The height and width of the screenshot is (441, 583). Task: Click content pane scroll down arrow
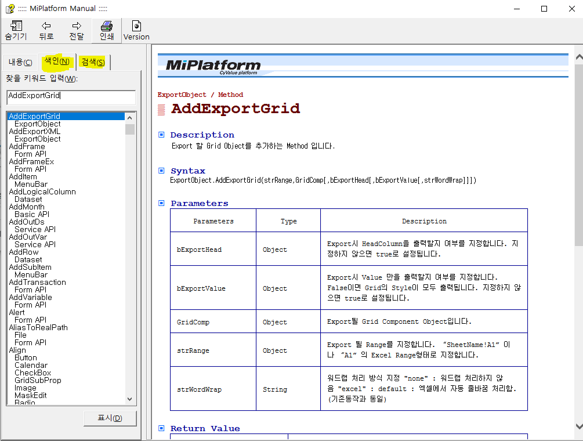(579, 426)
